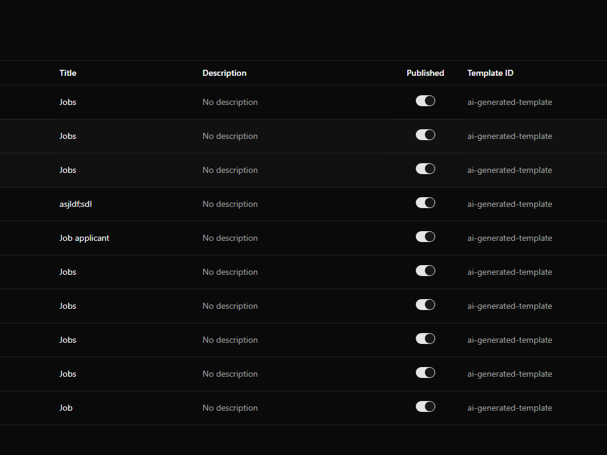Image resolution: width=607 pixels, height=455 pixels.
Task: Toggle Published switch for asjldf;sdl row
Action: tap(425, 203)
